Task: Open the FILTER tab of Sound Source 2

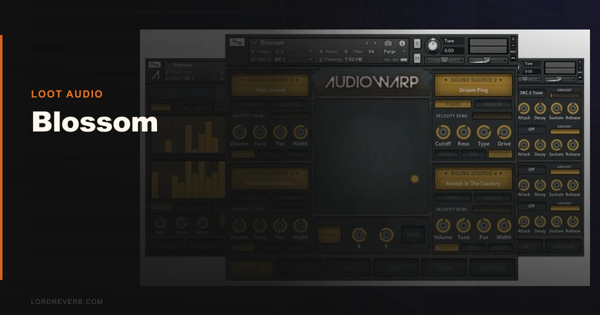Action: click(x=500, y=154)
